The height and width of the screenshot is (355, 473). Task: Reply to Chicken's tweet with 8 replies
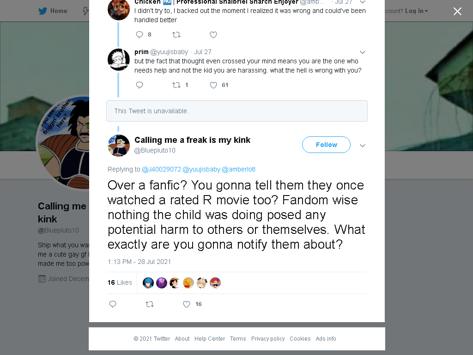[x=139, y=35]
